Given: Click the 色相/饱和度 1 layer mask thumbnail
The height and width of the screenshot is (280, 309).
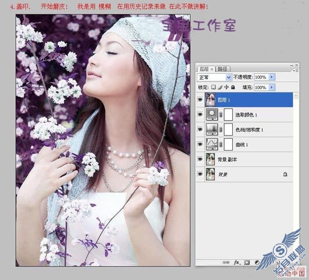Looking at the screenshot, I should tap(228, 129).
